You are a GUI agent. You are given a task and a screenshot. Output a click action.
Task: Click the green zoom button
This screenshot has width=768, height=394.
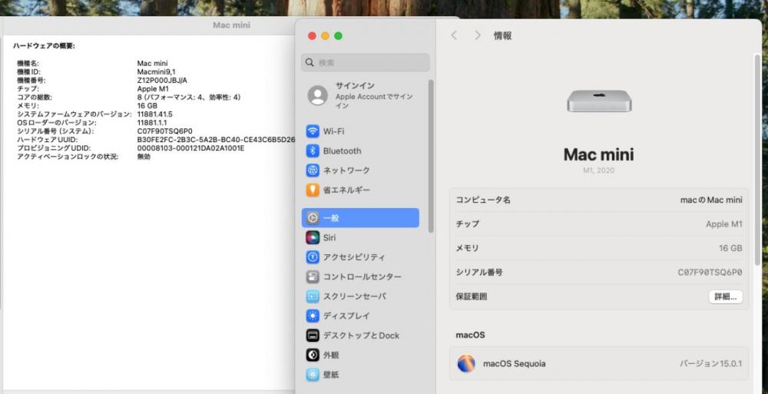(x=338, y=36)
